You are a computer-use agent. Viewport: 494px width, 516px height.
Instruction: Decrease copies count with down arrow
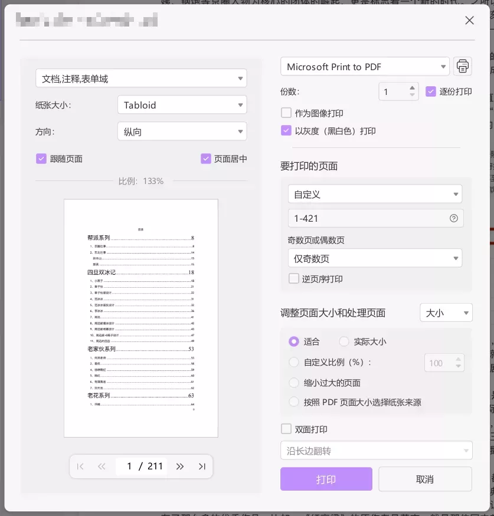412,95
